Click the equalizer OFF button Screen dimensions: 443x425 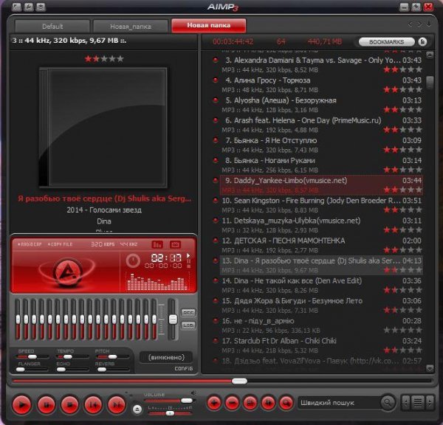point(188,312)
